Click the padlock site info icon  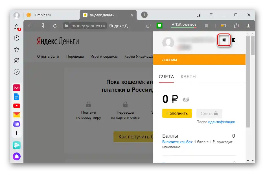[66, 26]
